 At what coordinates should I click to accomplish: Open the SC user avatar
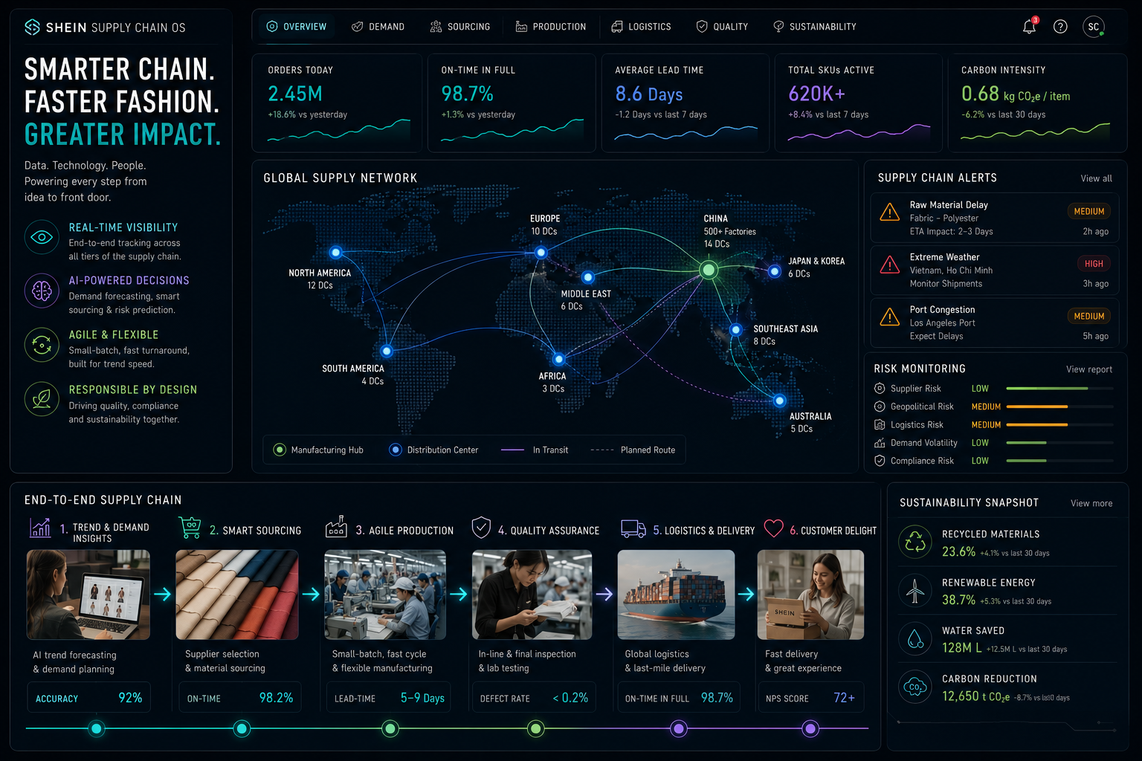click(x=1094, y=27)
